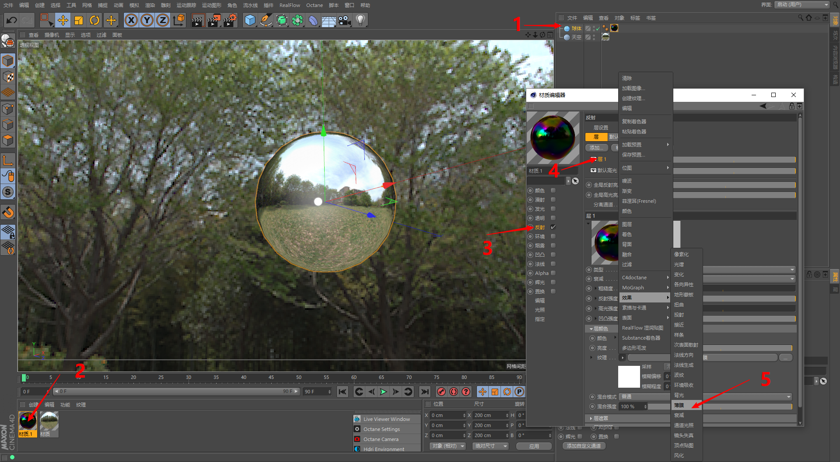The height and width of the screenshot is (462, 840).
Task: Enable the Alpha channel checkbox
Action: click(x=553, y=273)
